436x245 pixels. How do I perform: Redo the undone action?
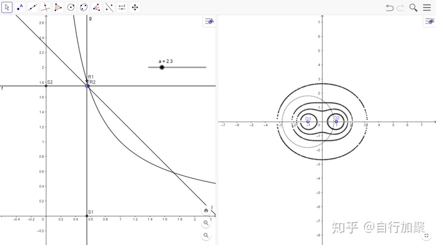(x=400, y=8)
